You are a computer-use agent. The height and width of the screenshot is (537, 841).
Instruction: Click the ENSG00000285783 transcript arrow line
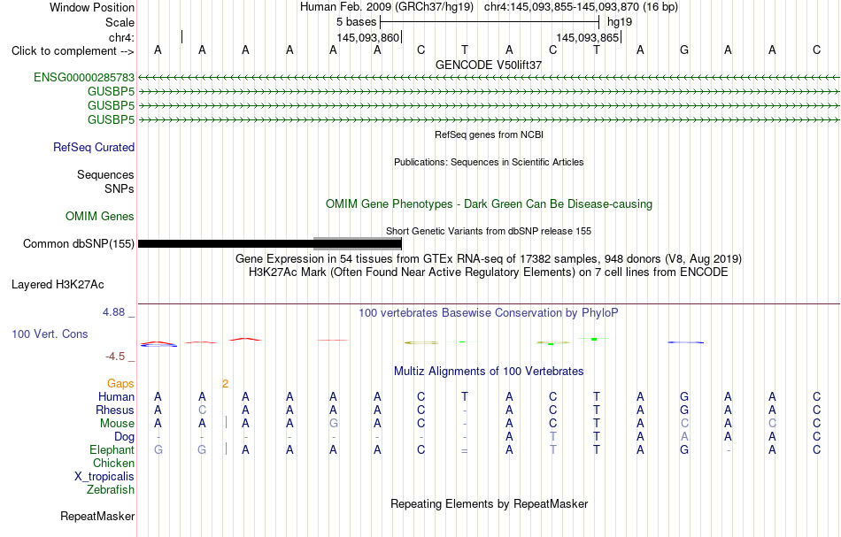click(x=489, y=78)
